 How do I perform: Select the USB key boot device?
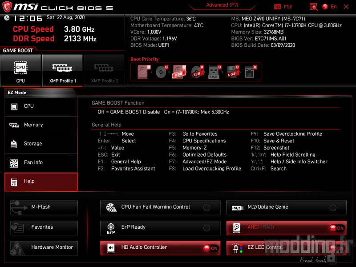pos(214,72)
